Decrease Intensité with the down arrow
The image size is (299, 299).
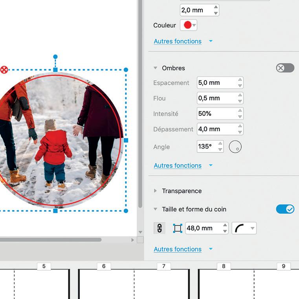coord(240,117)
